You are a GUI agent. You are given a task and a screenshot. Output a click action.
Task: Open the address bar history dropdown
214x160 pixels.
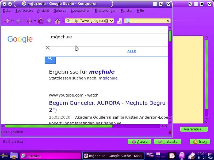coord(111,21)
